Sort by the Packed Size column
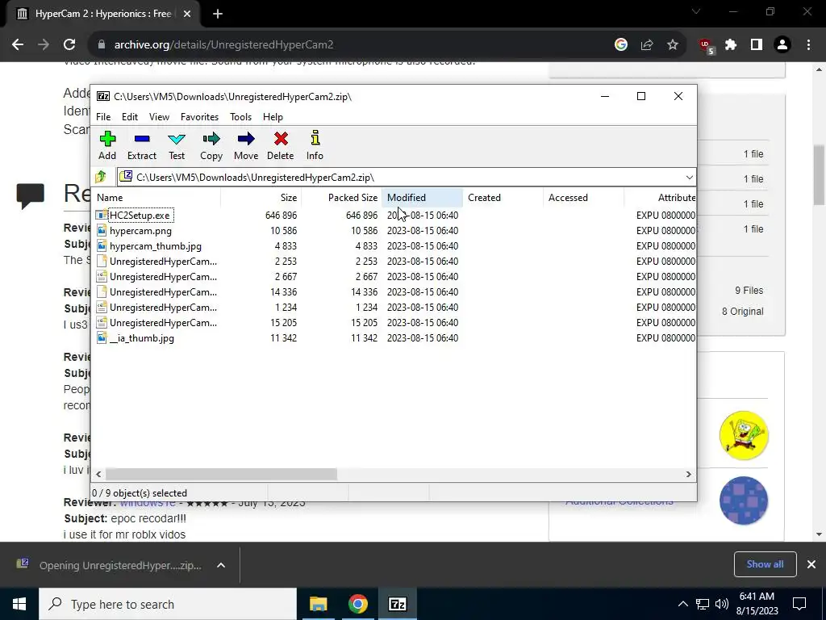This screenshot has height=620, width=826. pos(341,198)
